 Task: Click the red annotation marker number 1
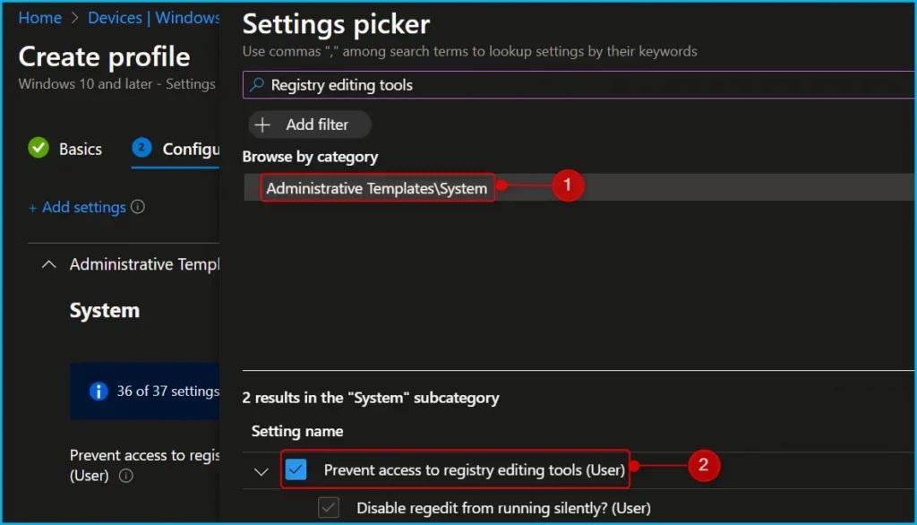pos(566,186)
